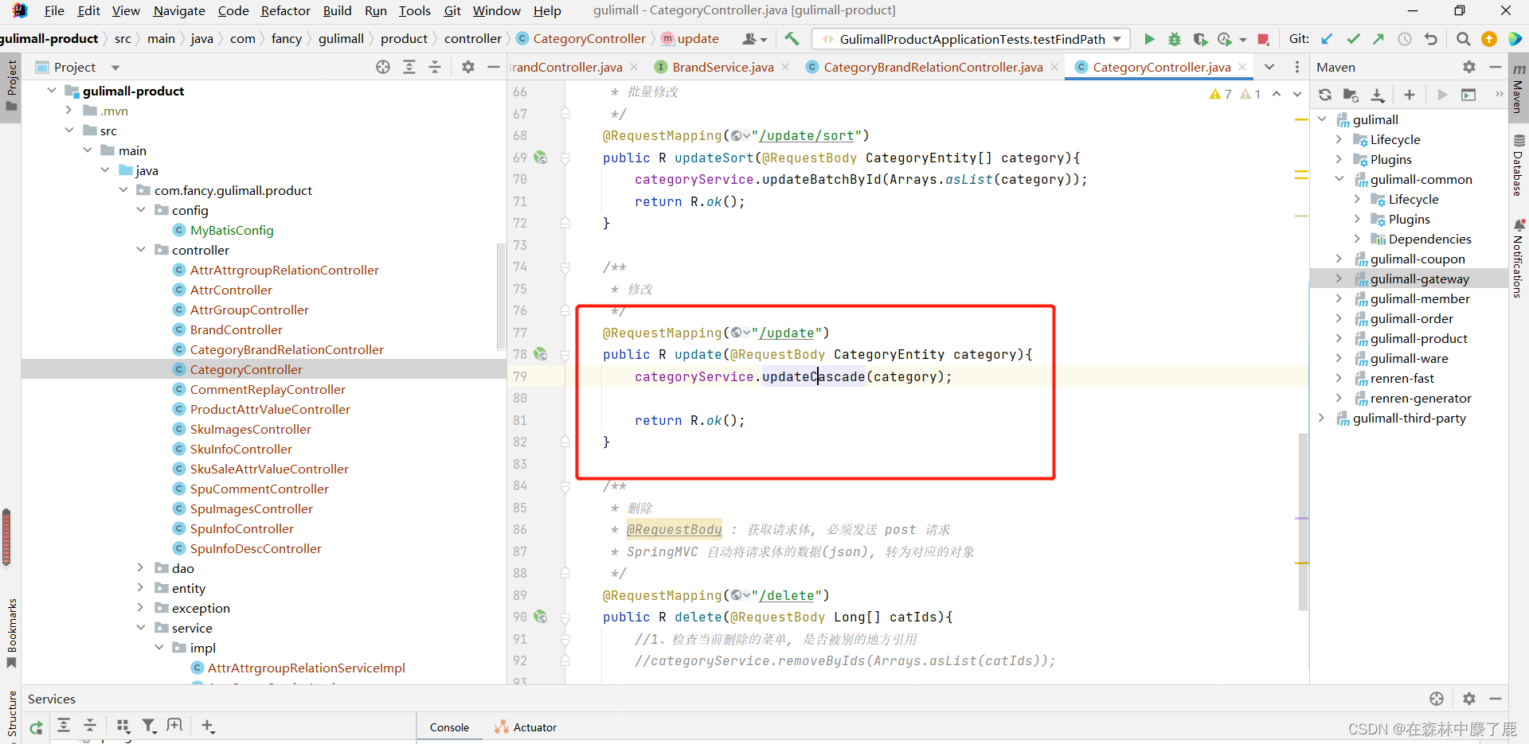Close the CategoryController.java tab

1243,67
